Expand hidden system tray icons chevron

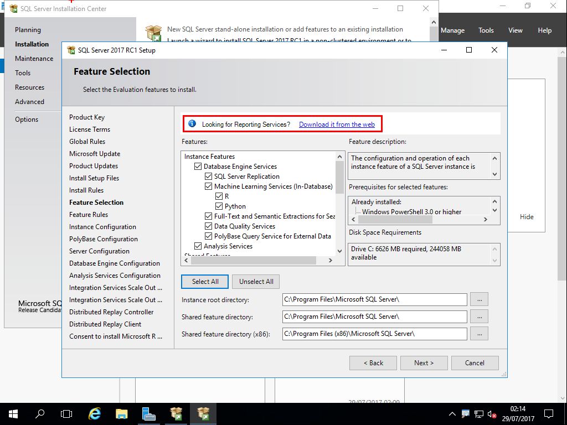click(452, 414)
